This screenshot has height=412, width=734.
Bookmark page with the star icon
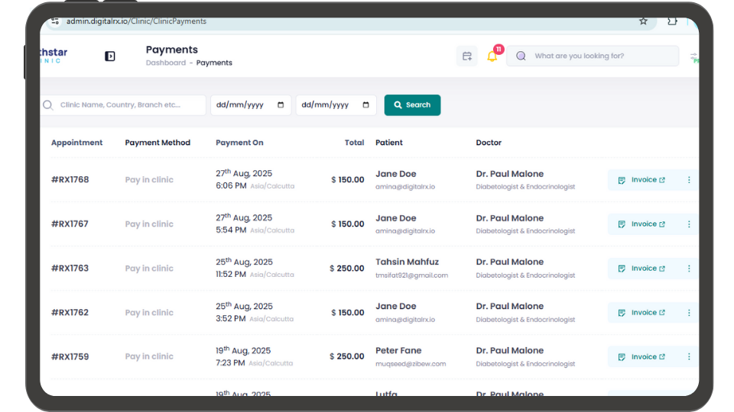pos(643,21)
